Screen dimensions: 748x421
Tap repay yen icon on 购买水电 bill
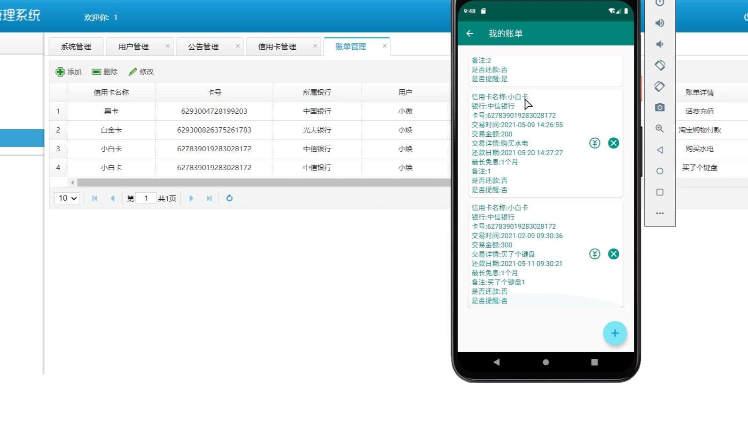[x=595, y=143]
